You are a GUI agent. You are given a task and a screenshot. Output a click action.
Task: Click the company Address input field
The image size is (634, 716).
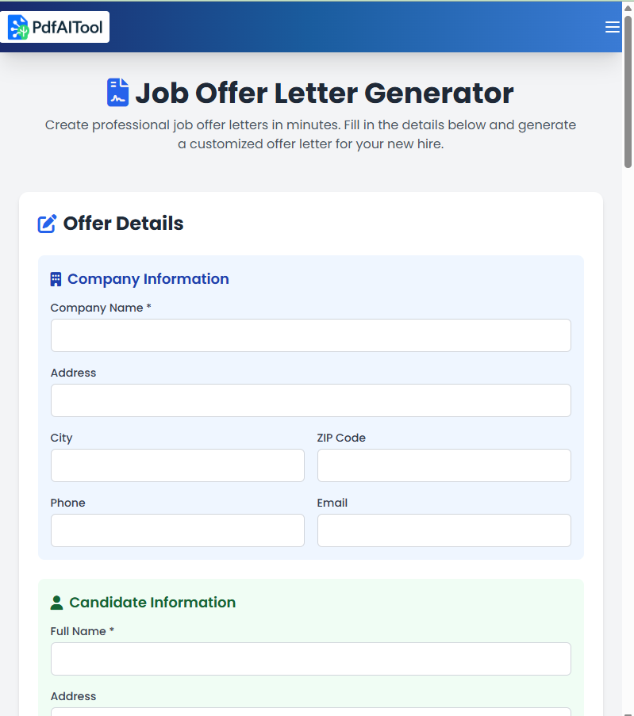pos(310,400)
